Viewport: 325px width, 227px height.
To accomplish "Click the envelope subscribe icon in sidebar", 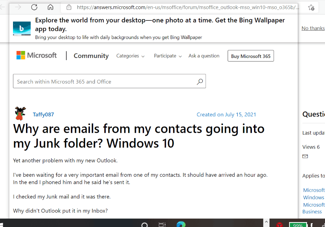I will tap(305, 156).
